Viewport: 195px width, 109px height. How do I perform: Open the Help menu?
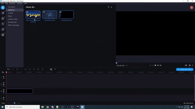pos(26,3)
